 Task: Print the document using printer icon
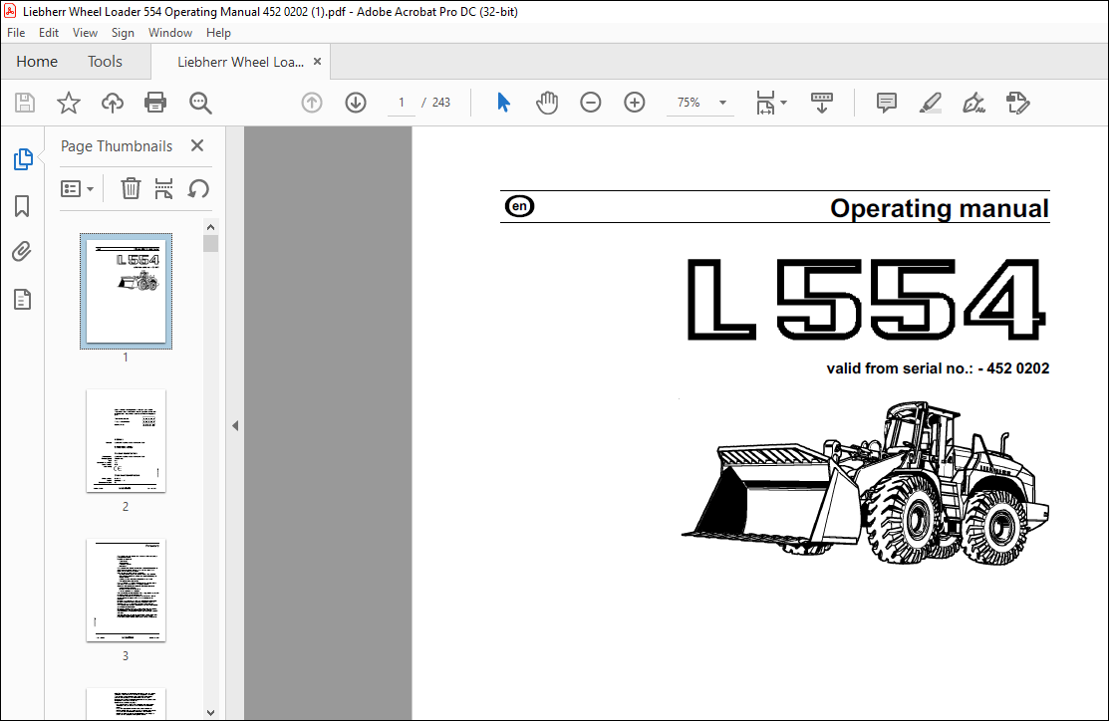(154, 103)
